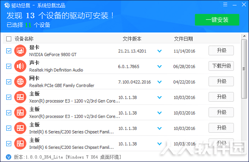Uncheck the Realtek PCIe GBE checkbox

tap(9, 82)
